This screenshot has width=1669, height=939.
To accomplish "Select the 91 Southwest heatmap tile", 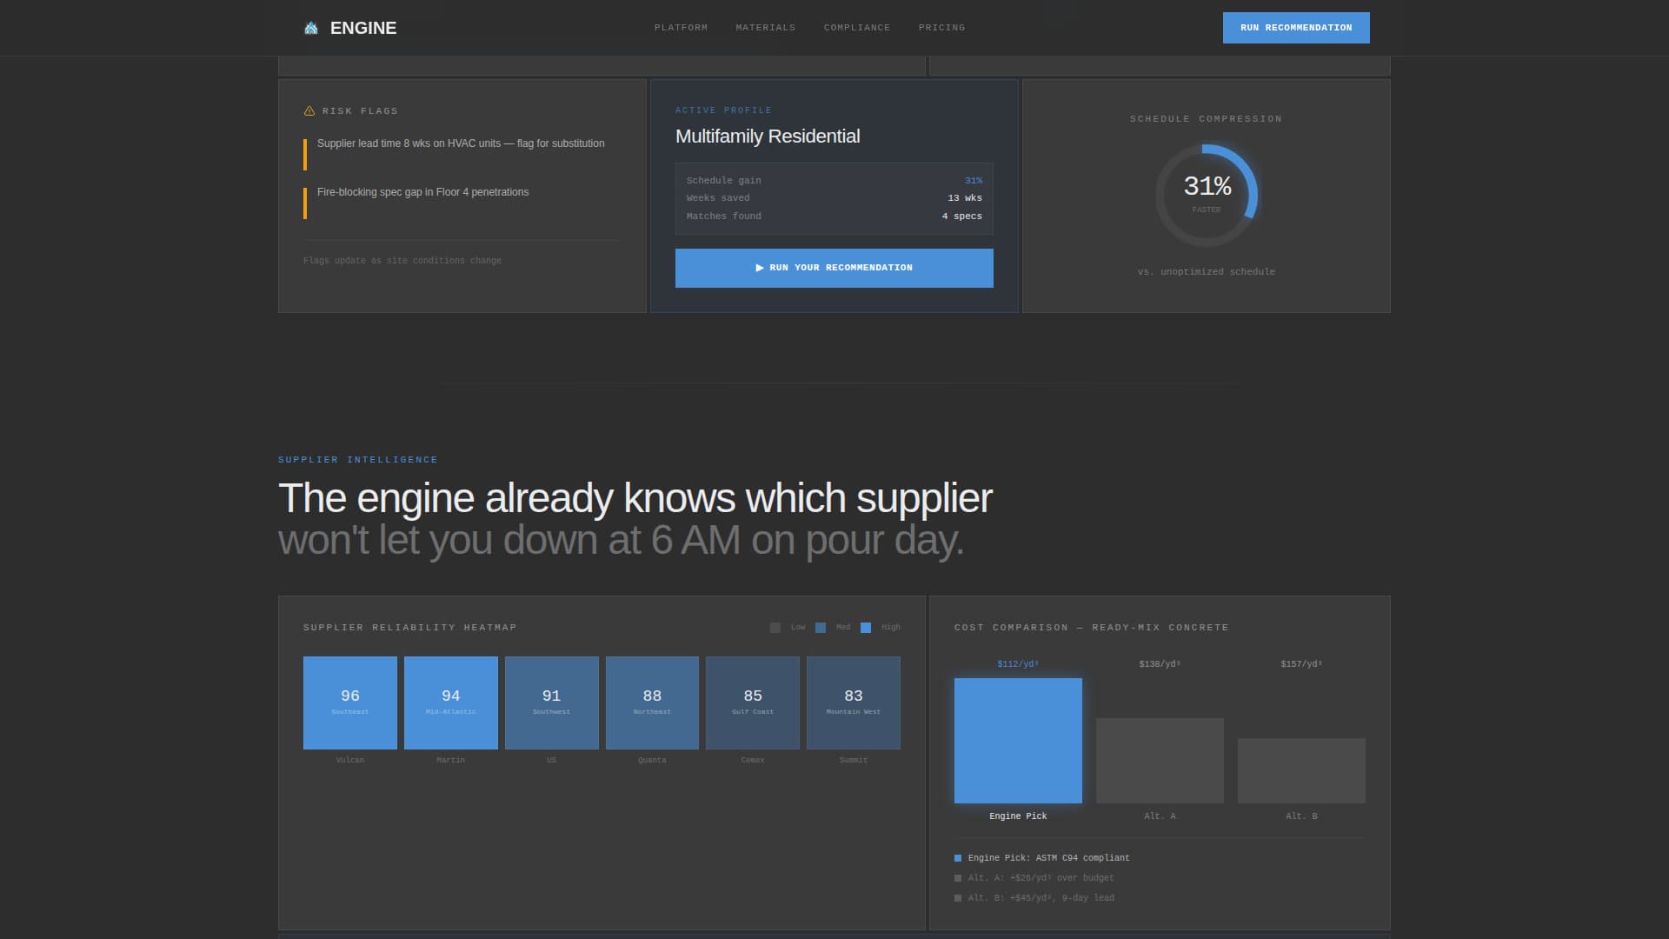I will point(552,703).
